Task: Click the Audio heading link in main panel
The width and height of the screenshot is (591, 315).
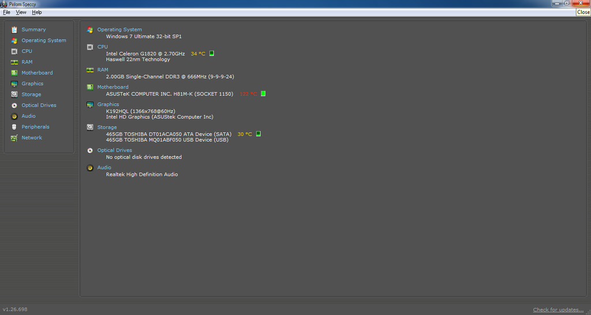Action: tap(104, 167)
